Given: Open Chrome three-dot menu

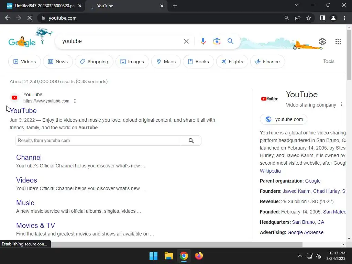Looking at the screenshot, I should 344,18.
